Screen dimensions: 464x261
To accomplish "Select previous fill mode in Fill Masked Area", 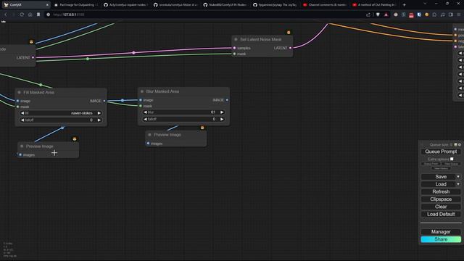I will click(x=22, y=113).
